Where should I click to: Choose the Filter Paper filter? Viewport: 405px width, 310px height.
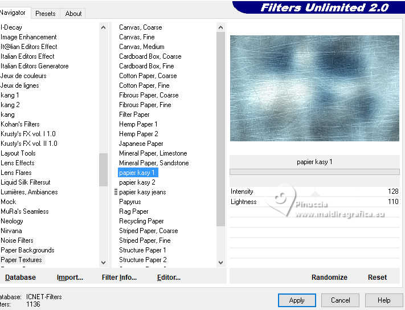(134, 115)
